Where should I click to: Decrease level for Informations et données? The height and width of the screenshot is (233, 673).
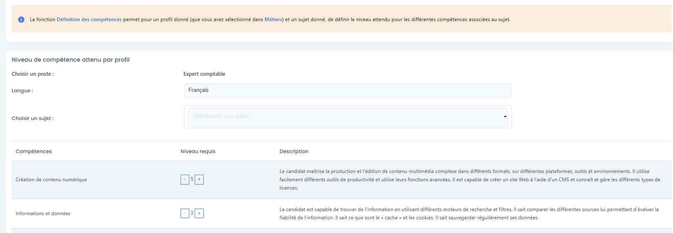coord(185,214)
